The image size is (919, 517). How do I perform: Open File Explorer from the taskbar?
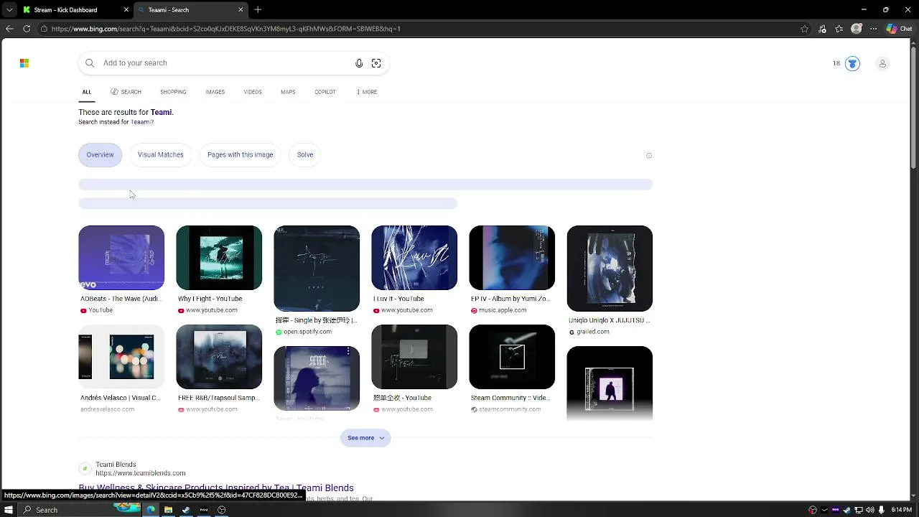[168, 510]
